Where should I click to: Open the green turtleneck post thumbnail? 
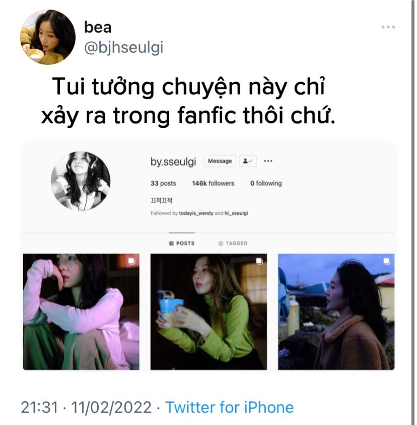[x=208, y=312]
